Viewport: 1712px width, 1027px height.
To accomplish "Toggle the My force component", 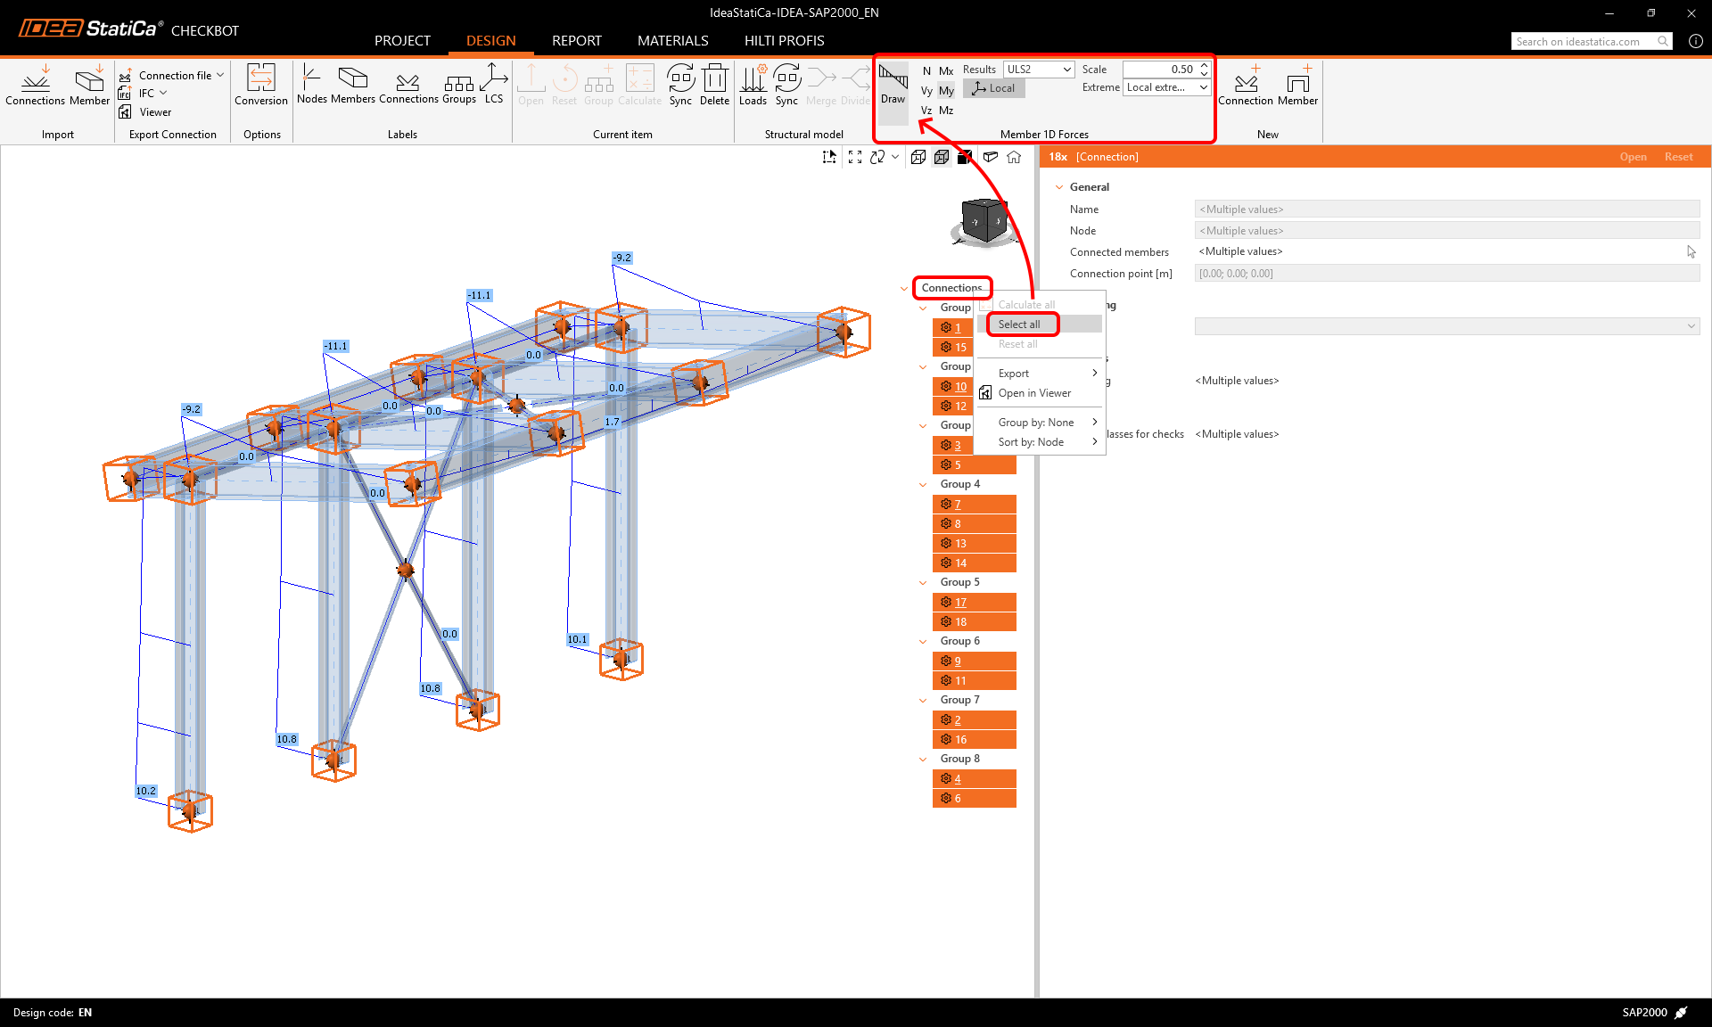I will tap(946, 91).
